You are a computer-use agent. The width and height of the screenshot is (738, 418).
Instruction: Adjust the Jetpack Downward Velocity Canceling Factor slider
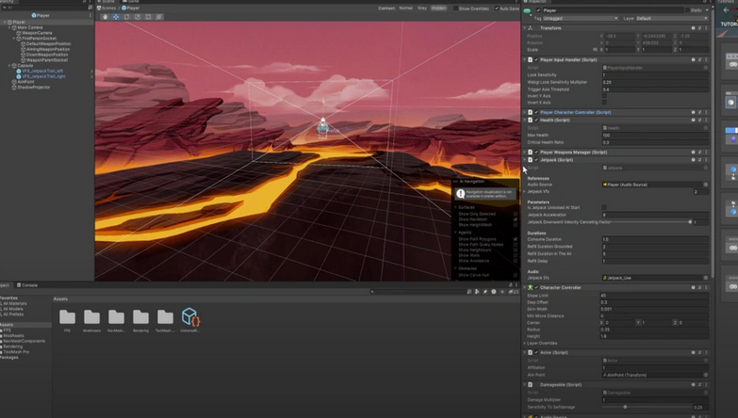[690, 222]
